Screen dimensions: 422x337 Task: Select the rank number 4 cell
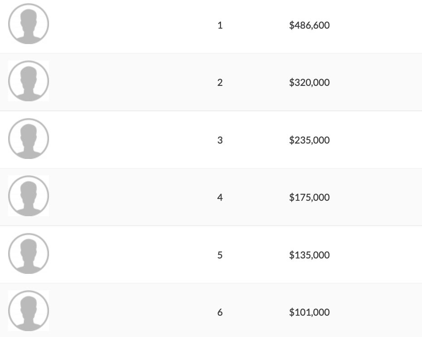(220, 198)
